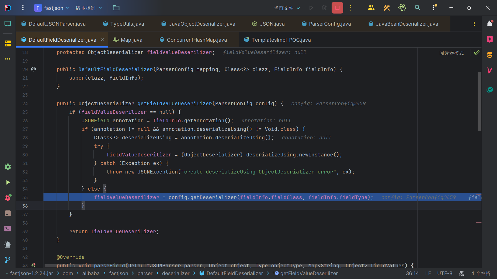Open the Debug tool window
Viewport: 497px width, 279px height.
pyautogui.click(x=8, y=198)
